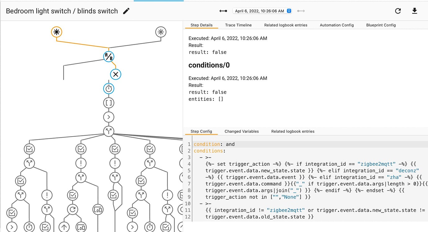Click the pencil edit icon beside the title
The width and height of the screenshot is (428, 232).
(126, 11)
